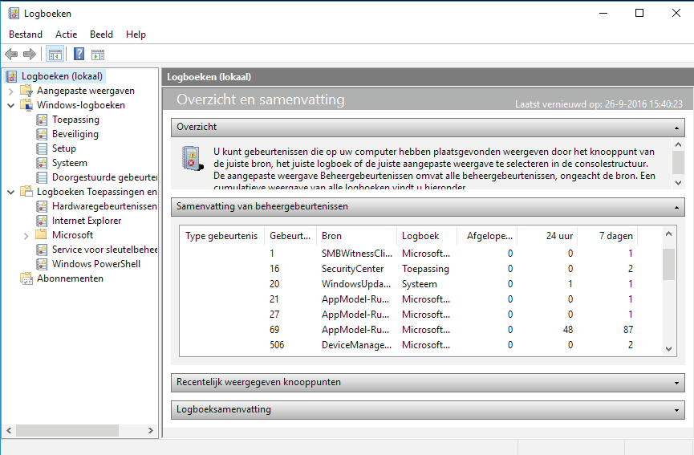The width and height of the screenshot is (694, 455).
Task: Expand the Aangepaste weergaven node
Action: click(x=11, y=91)
